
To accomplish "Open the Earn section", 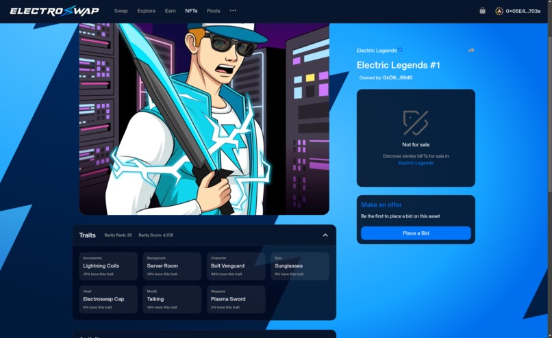I will 170,11.
